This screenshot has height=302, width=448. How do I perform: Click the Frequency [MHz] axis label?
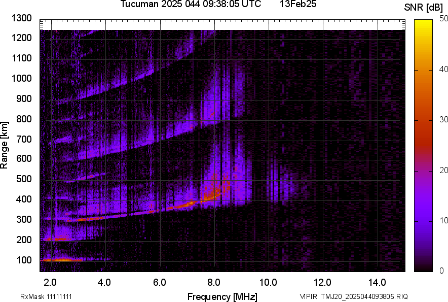[222, 296]
